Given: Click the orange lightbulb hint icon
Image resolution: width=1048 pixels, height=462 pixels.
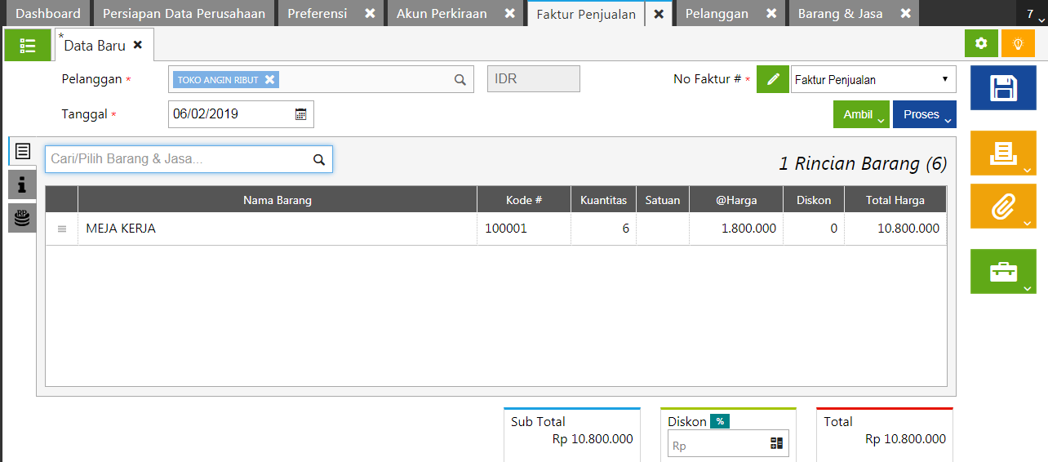Looking at the screenshot, I should point(1018,44).
